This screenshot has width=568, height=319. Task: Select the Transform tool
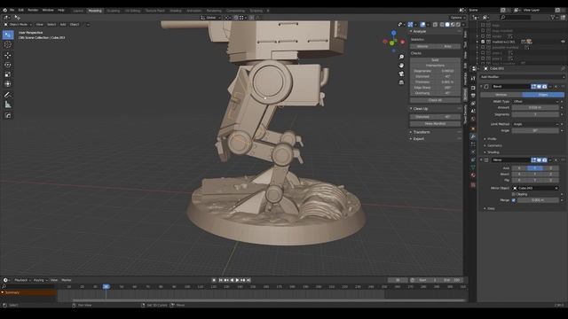click(x=8, y=84)
